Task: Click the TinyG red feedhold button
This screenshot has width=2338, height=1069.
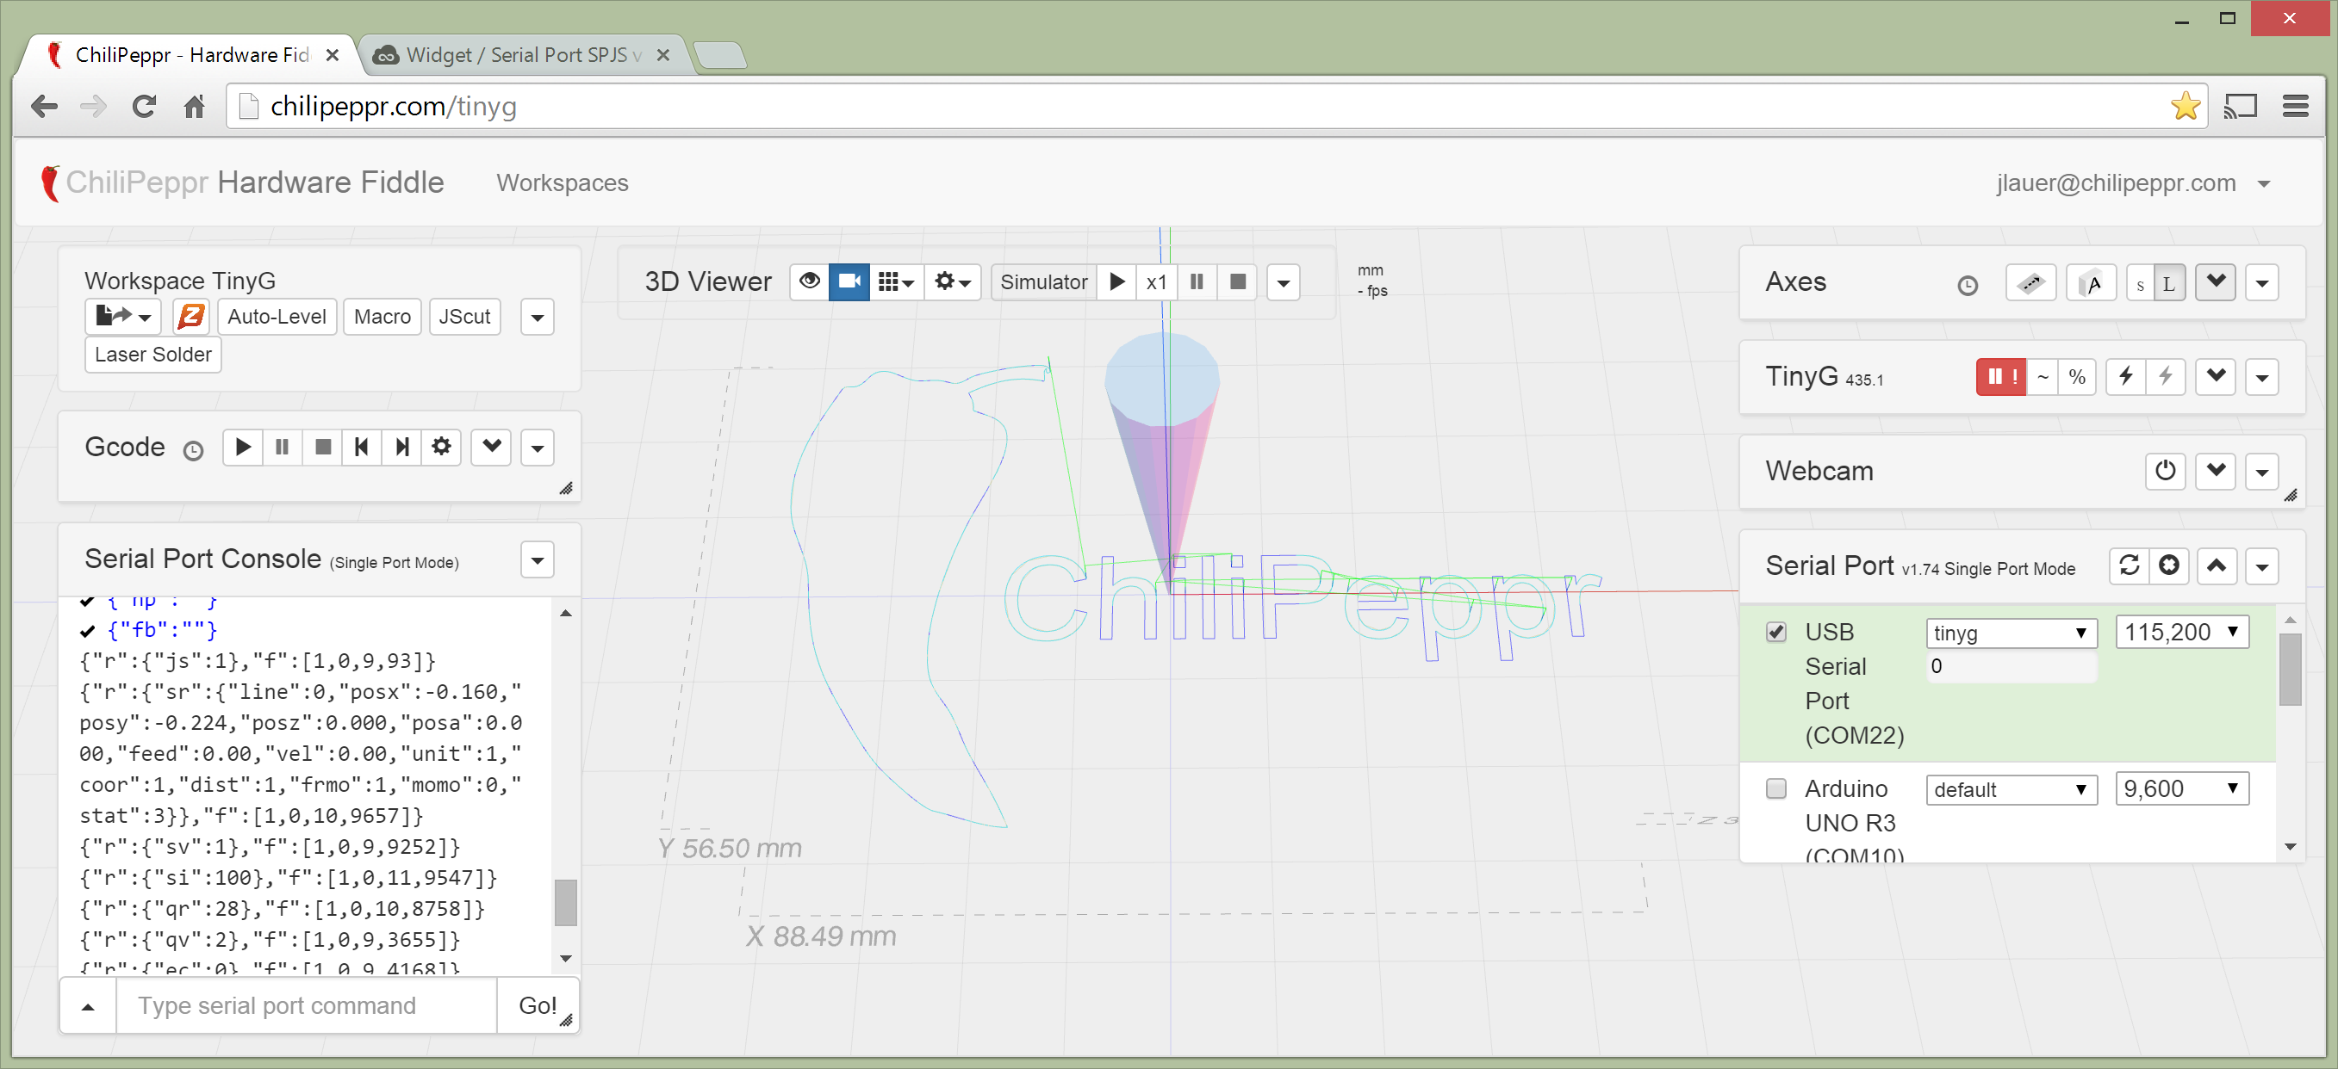Action: 2000,377
